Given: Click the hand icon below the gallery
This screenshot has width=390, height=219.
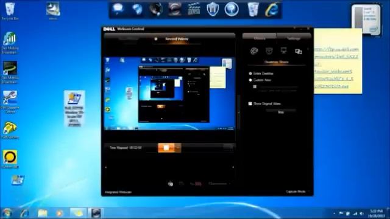Looking at the screenshot, I should 171,184.
